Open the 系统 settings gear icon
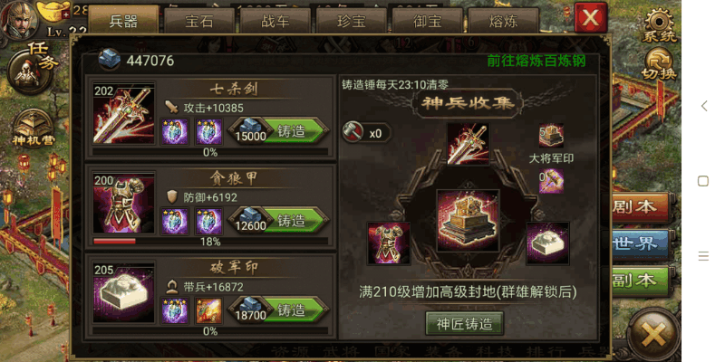725x362 pixels. 659,24
